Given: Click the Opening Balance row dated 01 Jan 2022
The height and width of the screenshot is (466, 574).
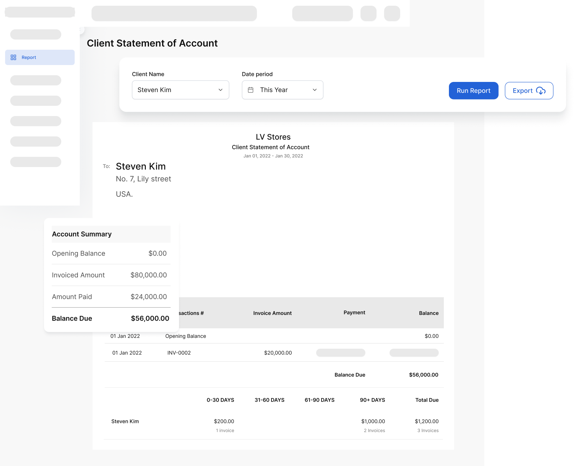Looking at the screenshot, I should (274, 336).
